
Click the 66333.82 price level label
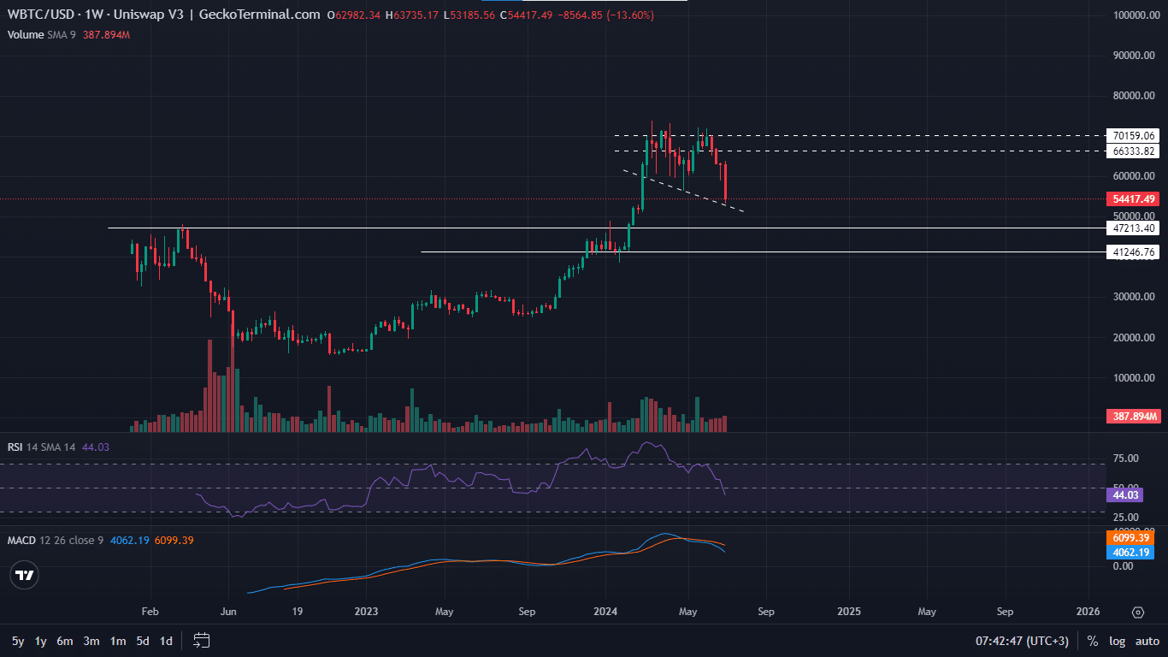click(x=1132, y=151)
